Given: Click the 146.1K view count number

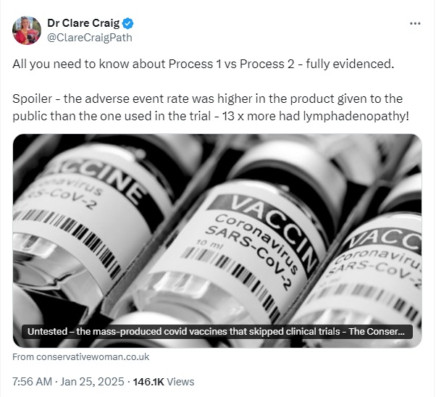Looking at the screenshot, I should coord(148,382).
